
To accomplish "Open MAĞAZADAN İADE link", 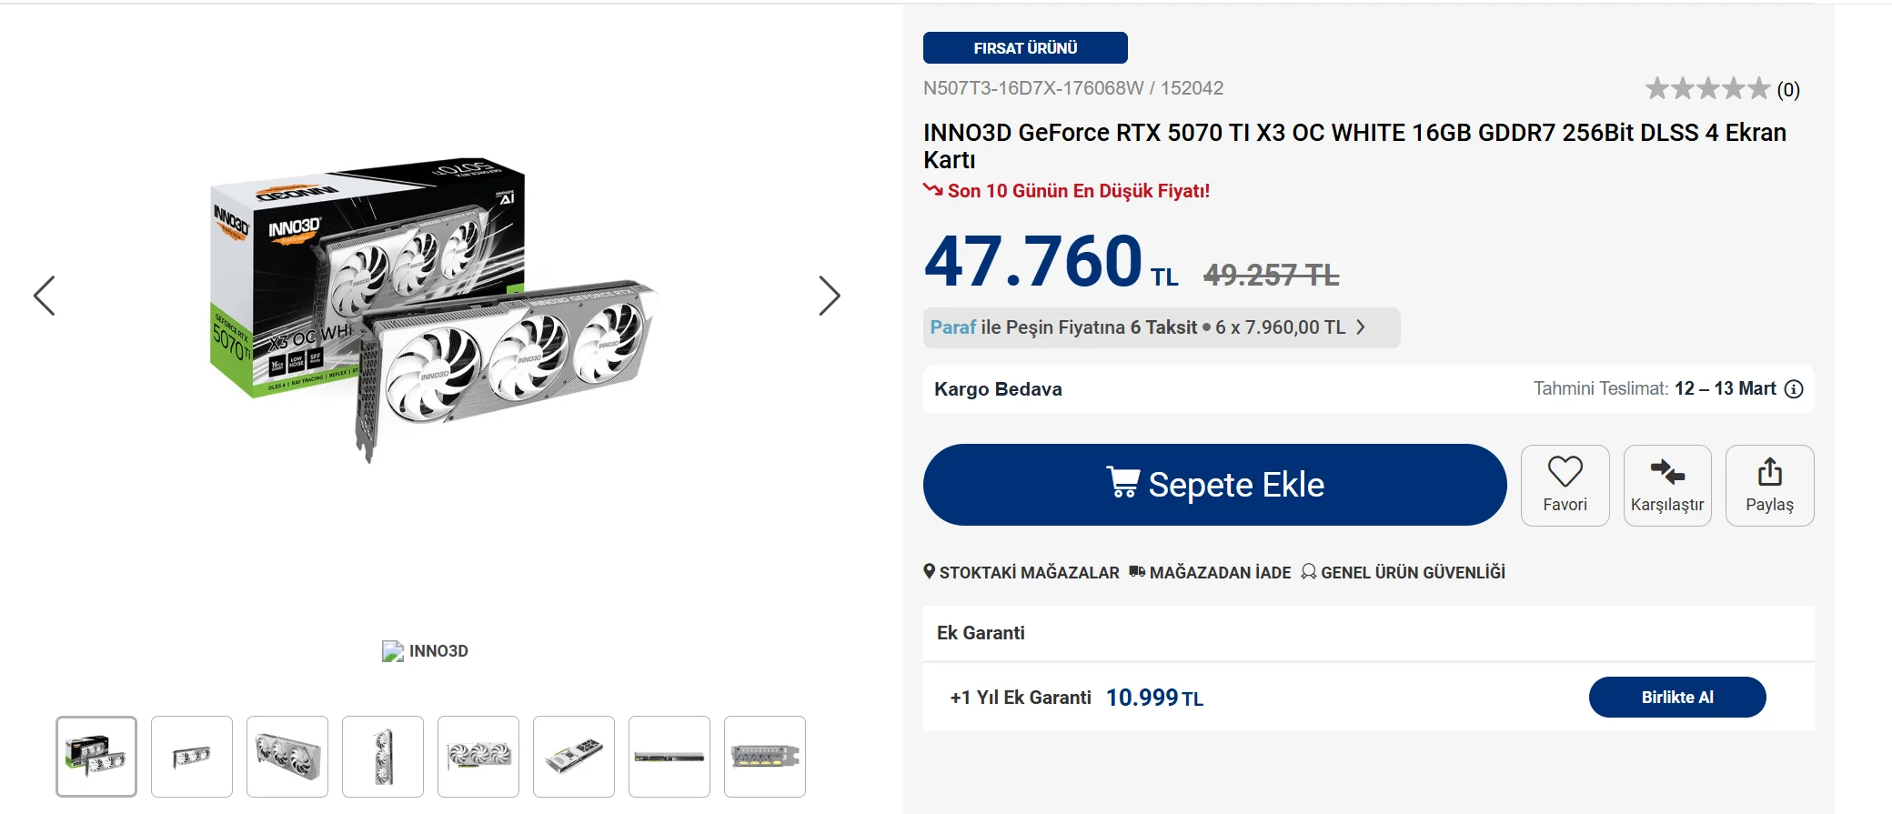I will [x=1211, y=572].
